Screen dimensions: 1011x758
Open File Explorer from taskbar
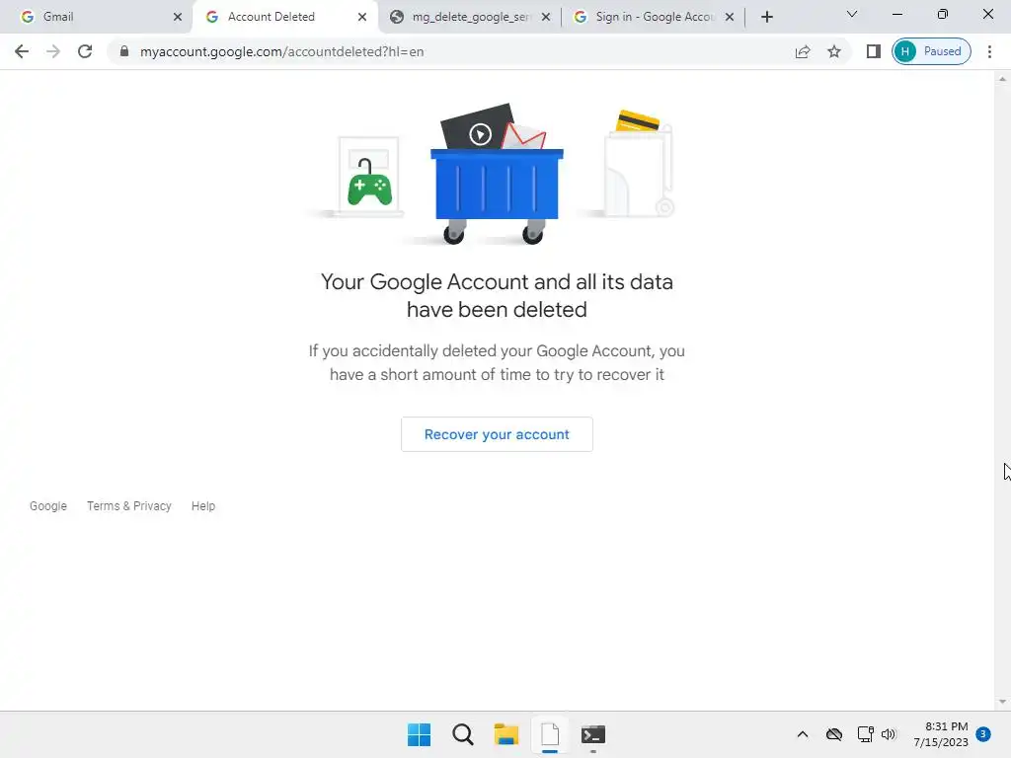[506, 734]
